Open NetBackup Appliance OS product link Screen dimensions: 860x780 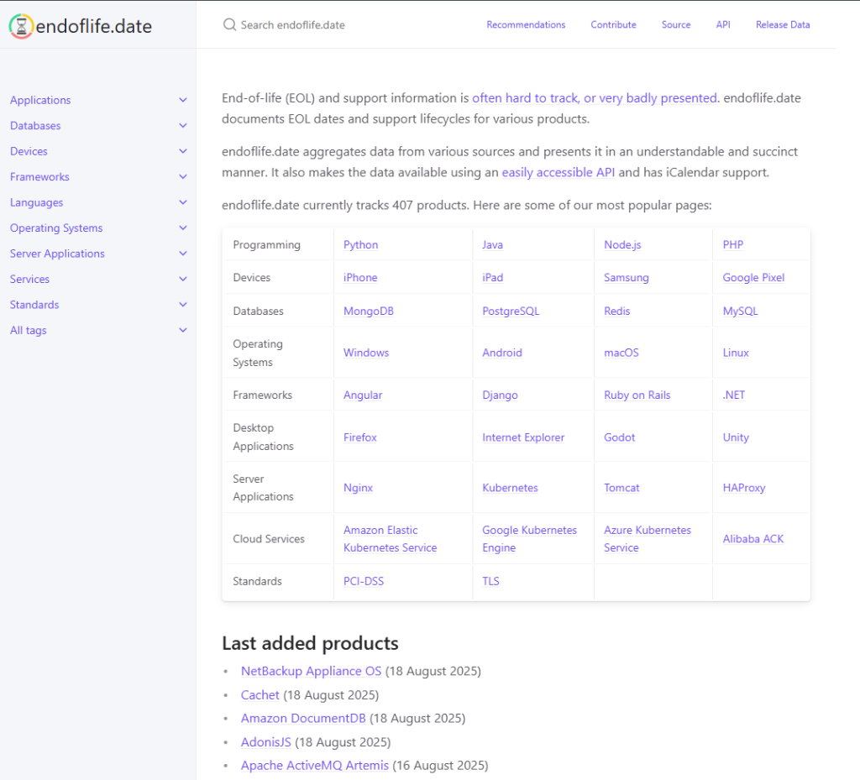(x=311, y=671)
